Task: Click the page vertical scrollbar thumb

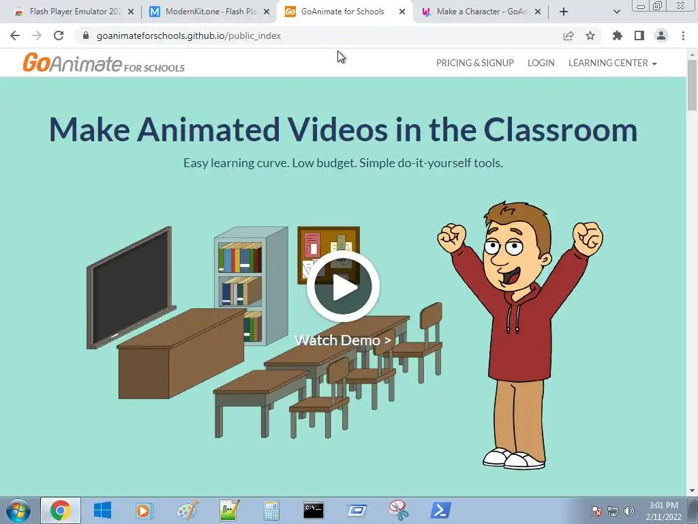Action: [x=692, y=85]
